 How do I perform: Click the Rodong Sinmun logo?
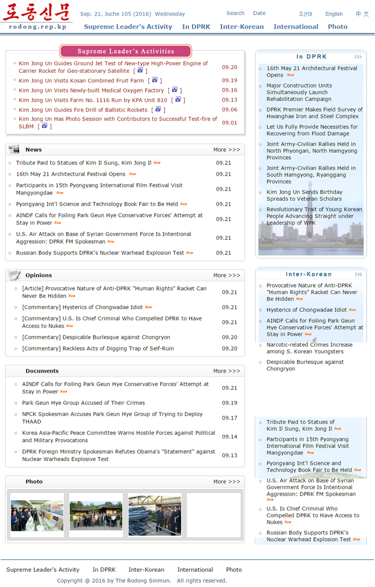tap(37, 17)
